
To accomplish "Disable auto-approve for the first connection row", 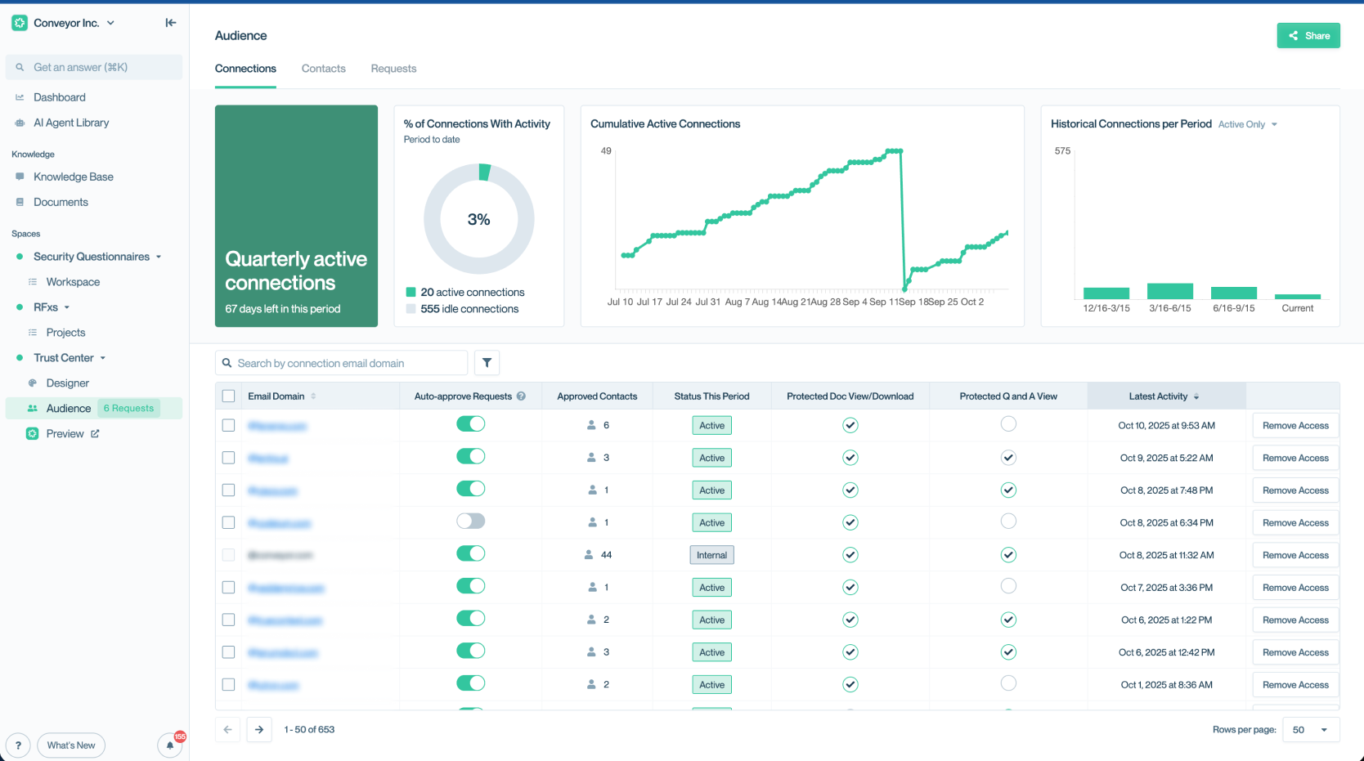I will 470,424.
